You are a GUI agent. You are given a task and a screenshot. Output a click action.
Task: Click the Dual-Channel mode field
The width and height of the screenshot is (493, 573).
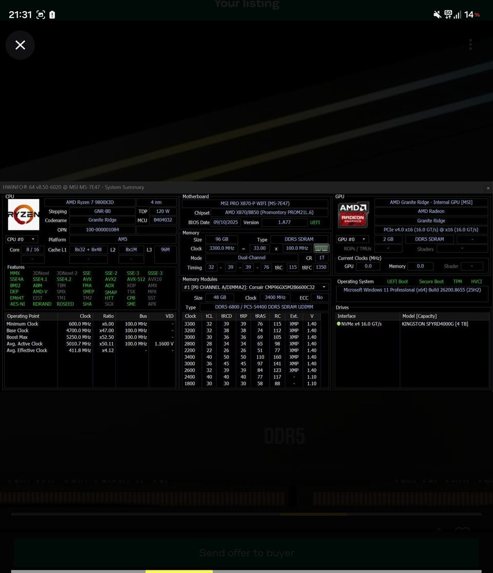[252, 258]
